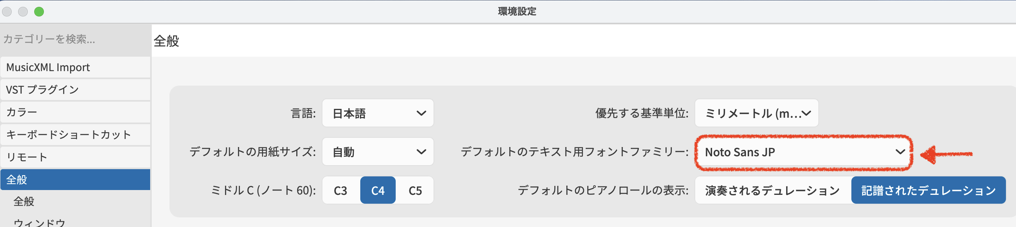The height and width of the screenshot is (227, 1016).
Task: Open the 全般 sub-item under 全般
Action: (x=24, y=201)
